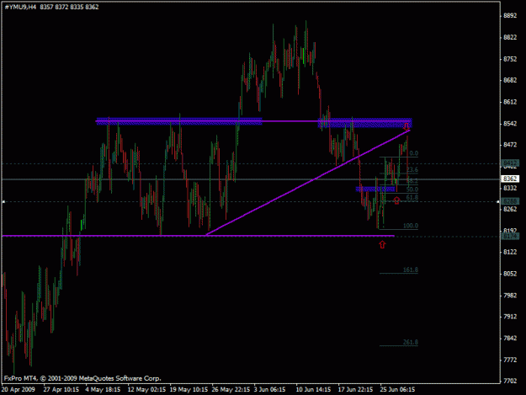Click the 26 May 22:15 date label
Viewport: 526px width, 395px height.
pyautogui.click(x=231, y=390)
